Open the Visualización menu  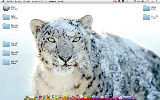(x=37, y=1)
